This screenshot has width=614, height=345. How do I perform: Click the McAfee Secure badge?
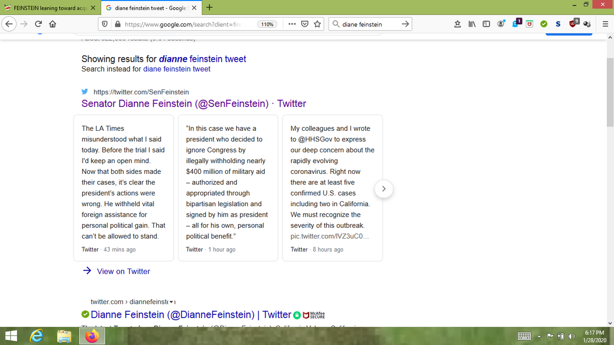pyautogui.click(x=314, y=315)
